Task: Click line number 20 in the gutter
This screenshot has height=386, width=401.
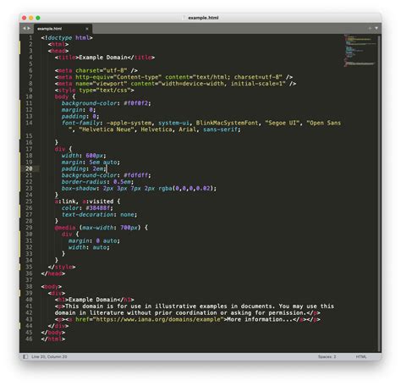Action: 29,168
